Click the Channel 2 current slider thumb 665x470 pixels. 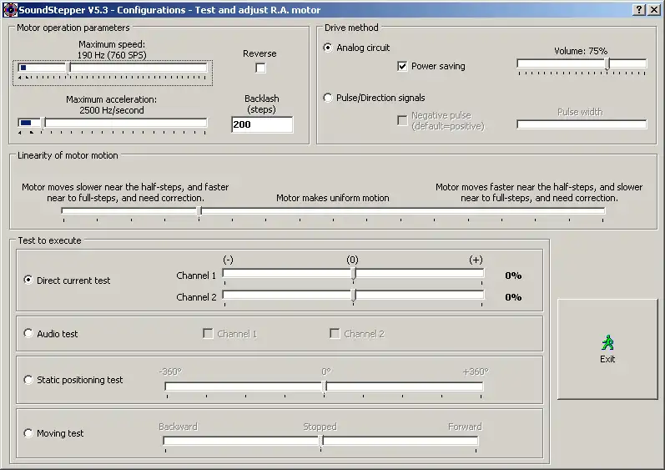pos(353,296)
